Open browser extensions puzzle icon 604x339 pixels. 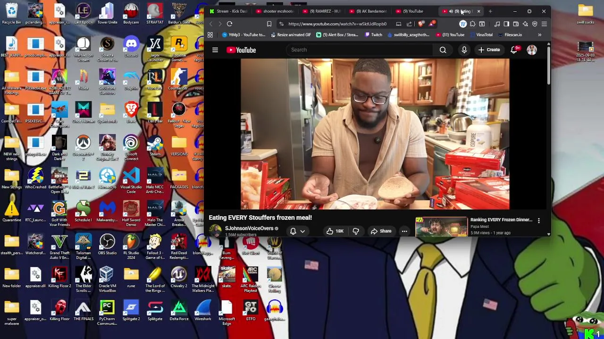pyautogui.click(x=472, y=24)
